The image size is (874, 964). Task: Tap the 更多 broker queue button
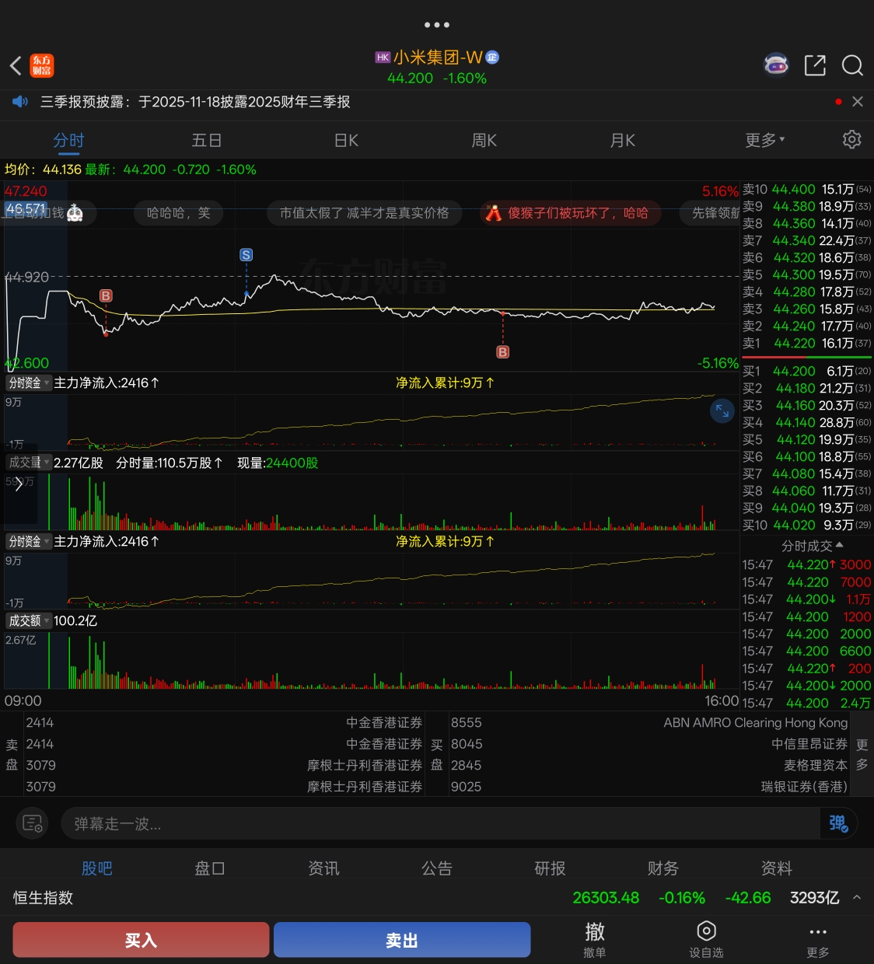(862, 754)
